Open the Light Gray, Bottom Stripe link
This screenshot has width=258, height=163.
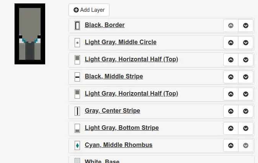(122, 128)
